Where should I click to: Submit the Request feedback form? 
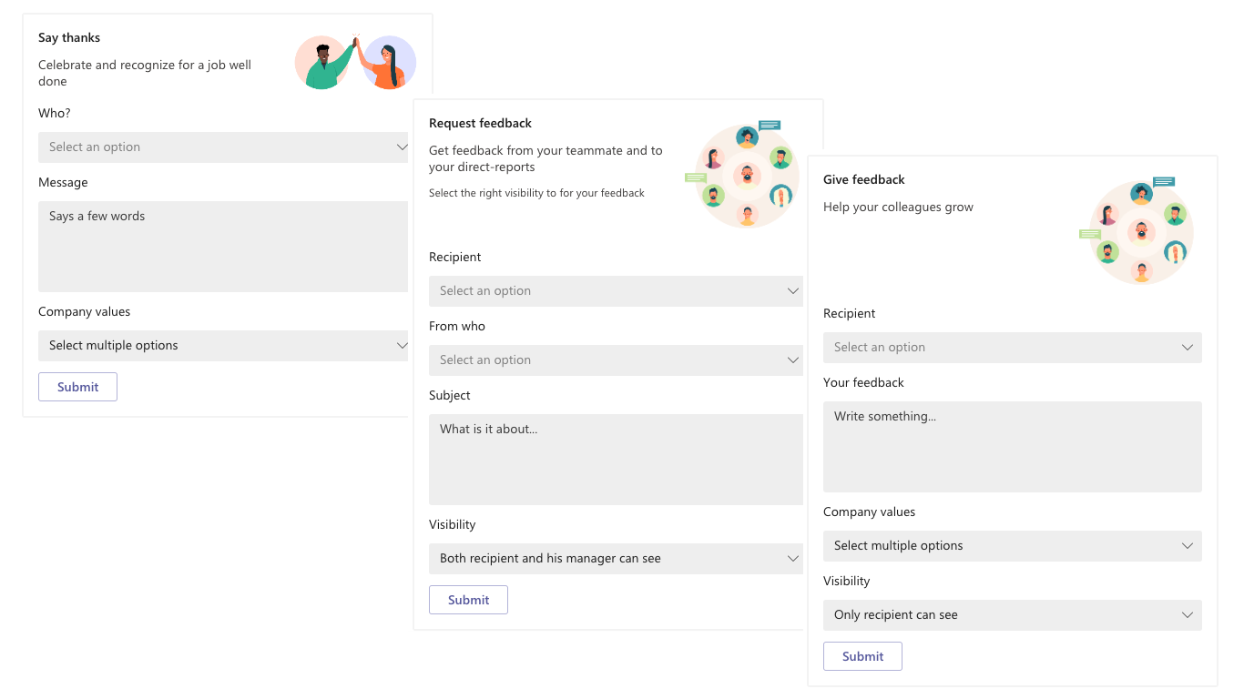[468, 600]
